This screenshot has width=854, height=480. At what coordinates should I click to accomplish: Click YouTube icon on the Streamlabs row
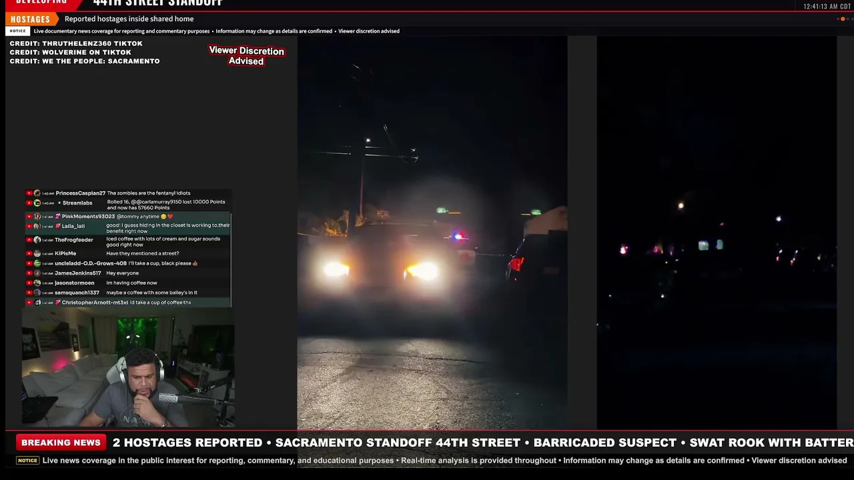point(29,203)
